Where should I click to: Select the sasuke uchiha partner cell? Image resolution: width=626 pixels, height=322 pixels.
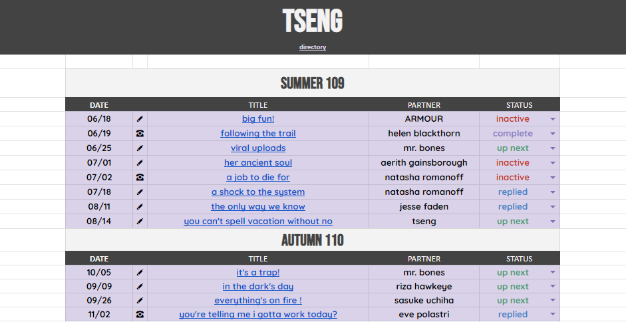424,301
